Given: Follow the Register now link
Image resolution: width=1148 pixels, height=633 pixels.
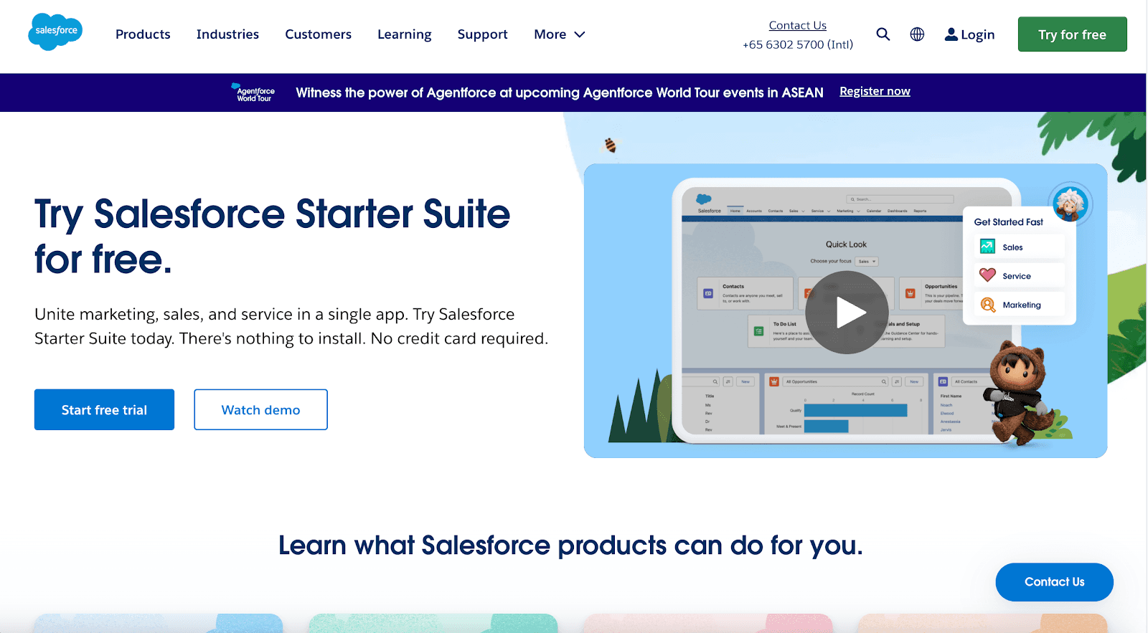Looking at the screenshot, I should [875, 91].
